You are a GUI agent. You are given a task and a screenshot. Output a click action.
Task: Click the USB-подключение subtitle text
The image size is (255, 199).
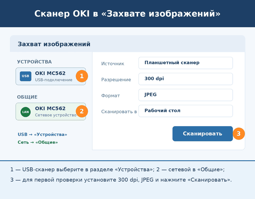(x=54, y=80)
